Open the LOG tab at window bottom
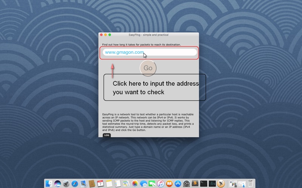 point(106,135)
